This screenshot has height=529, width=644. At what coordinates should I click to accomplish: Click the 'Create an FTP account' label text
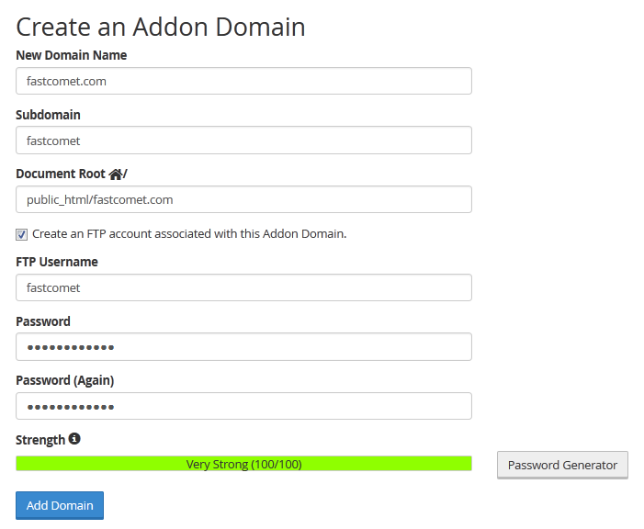(189, 233)
